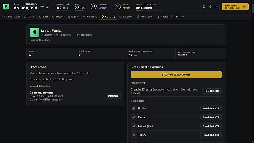Viewport: 254px width, 143px height.
Task: Click the Children audience tag
Action: point(47,35)
